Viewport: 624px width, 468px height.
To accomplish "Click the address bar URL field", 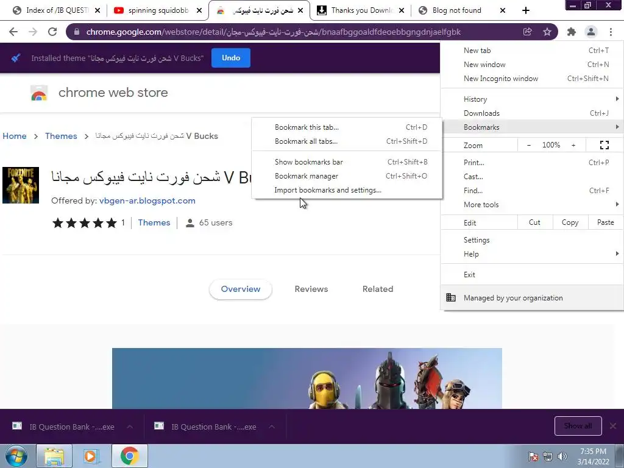I will (274, 32).
